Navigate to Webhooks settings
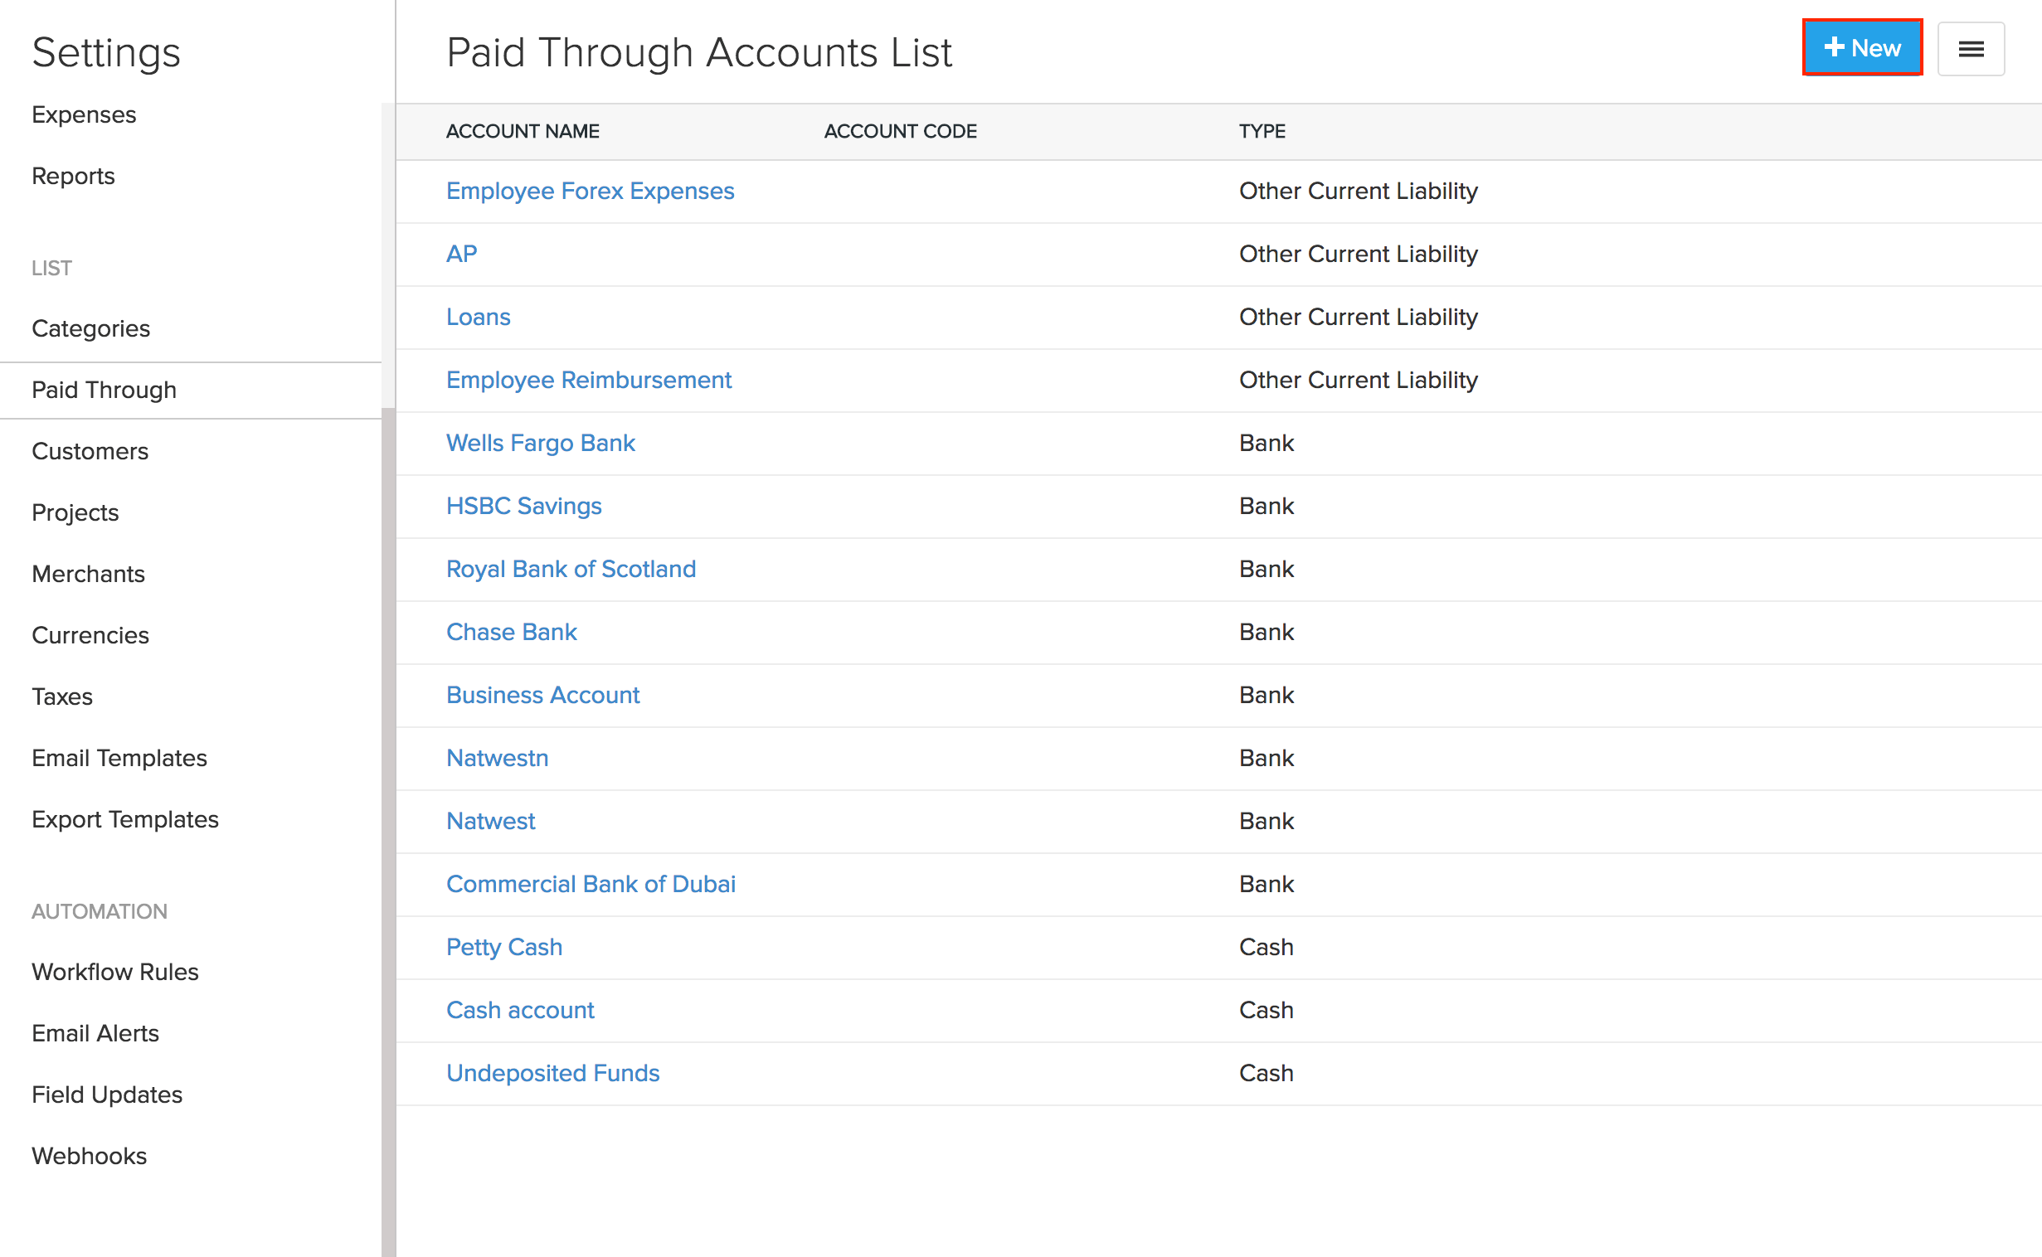The width and height of the screenshot is (2042, 1257). click(89, 1156)
